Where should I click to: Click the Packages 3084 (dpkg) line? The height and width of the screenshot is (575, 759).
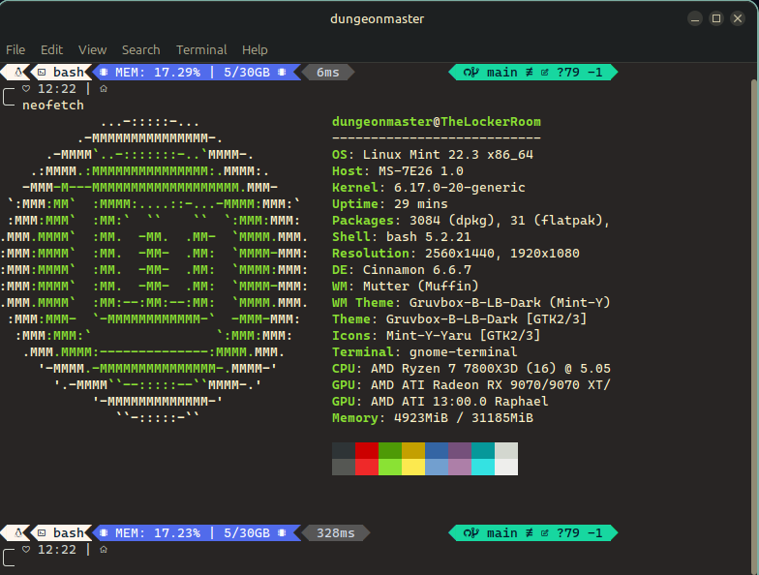tap(471, 221)
